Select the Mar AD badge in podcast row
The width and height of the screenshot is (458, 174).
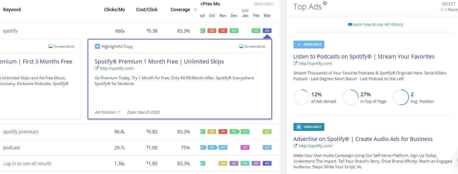coord(267,147)
